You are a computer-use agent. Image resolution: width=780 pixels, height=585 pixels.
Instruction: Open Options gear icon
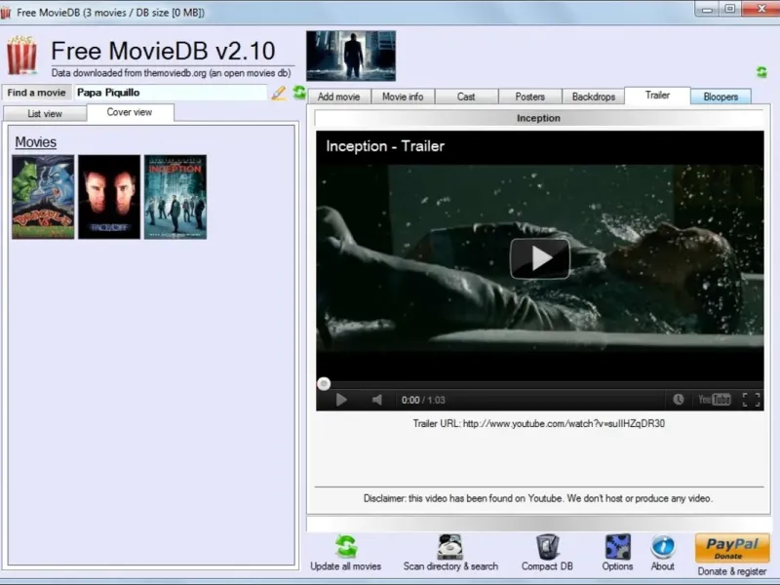tap(618, 547)
